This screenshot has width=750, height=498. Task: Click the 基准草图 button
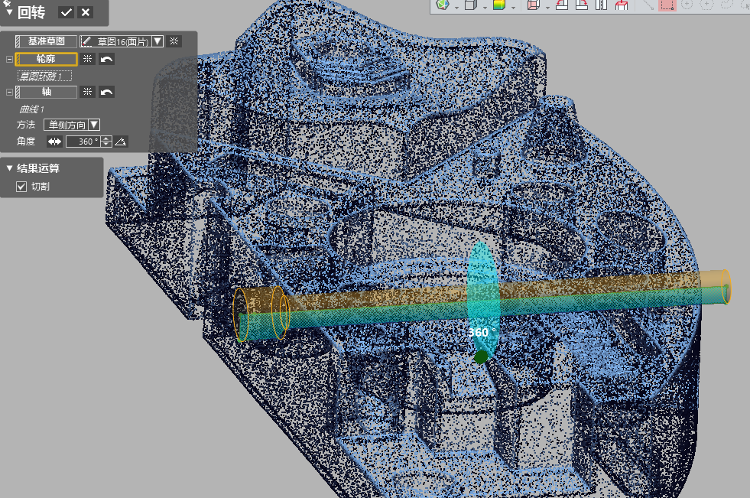[46, 41]
